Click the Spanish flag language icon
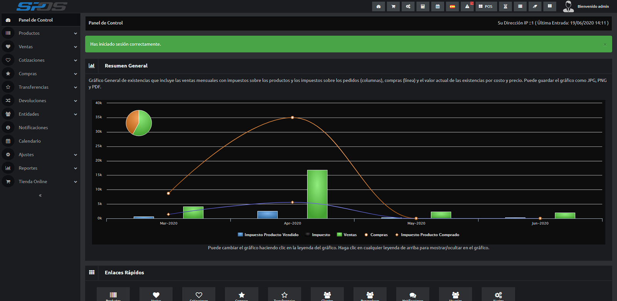 pyautogui.click(x=452, y=7)
